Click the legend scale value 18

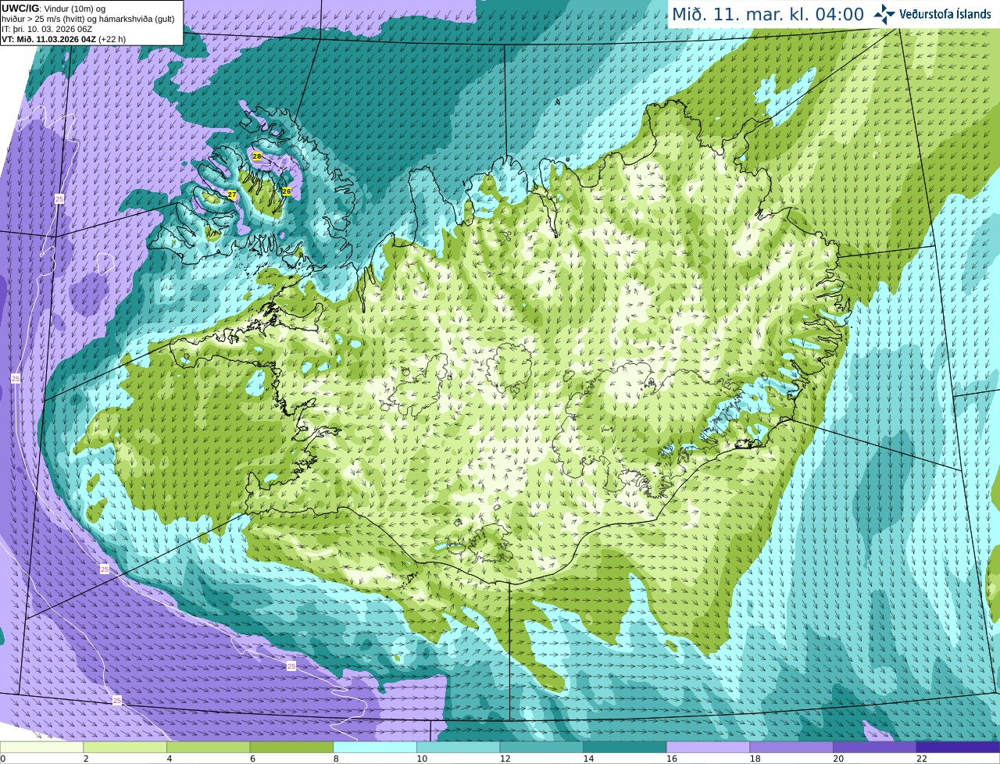click(755, 759)
